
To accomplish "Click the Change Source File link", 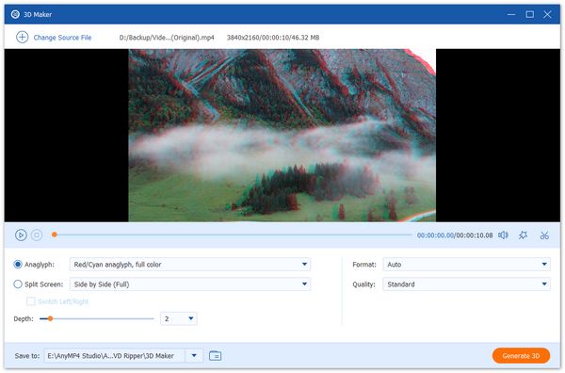I will point(62,38).
